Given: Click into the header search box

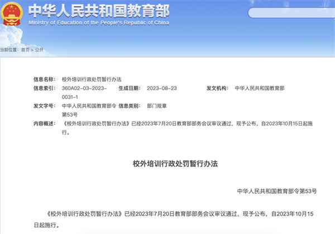Looking at the screenshot, I should click(291, 13).
